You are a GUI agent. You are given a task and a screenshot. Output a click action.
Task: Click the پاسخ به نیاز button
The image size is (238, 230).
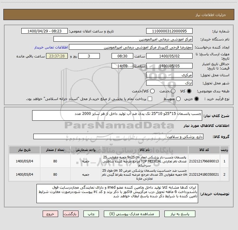[180, 214]
